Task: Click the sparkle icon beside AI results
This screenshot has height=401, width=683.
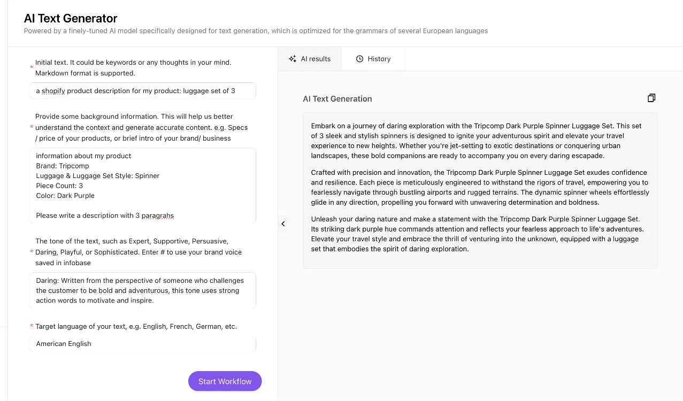Action: coord(293,59)
